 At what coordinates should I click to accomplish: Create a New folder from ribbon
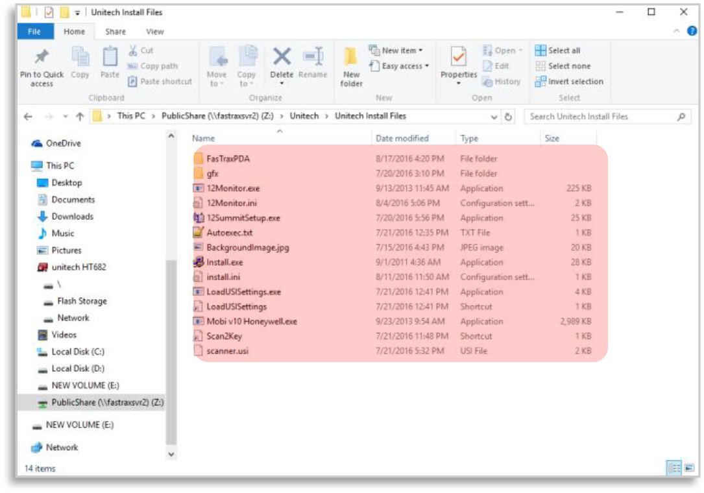pyautogui.click(x=351, y=66)
